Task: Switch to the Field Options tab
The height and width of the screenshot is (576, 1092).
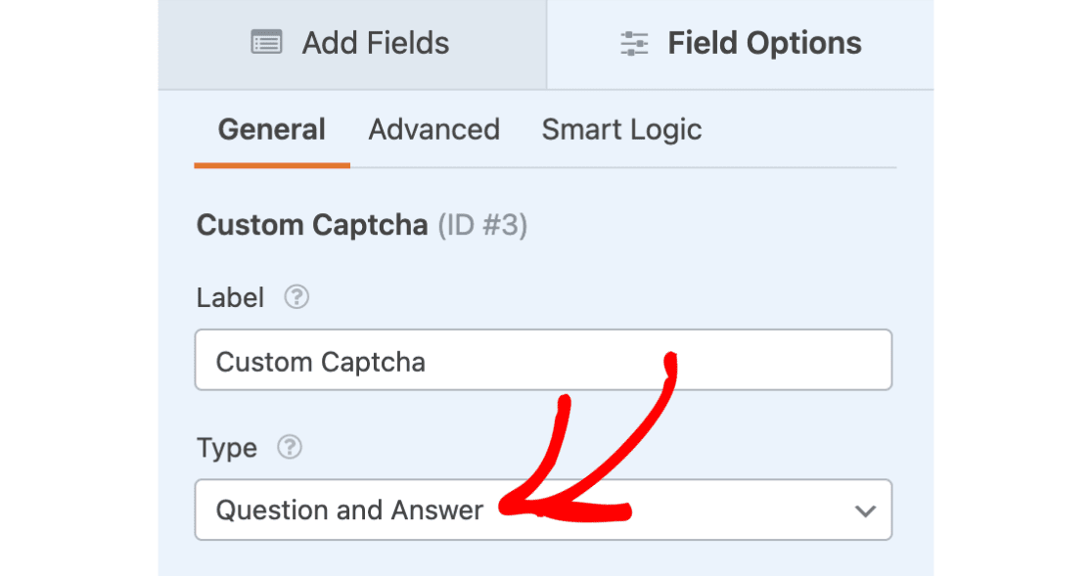Action: tap(741, 44)
